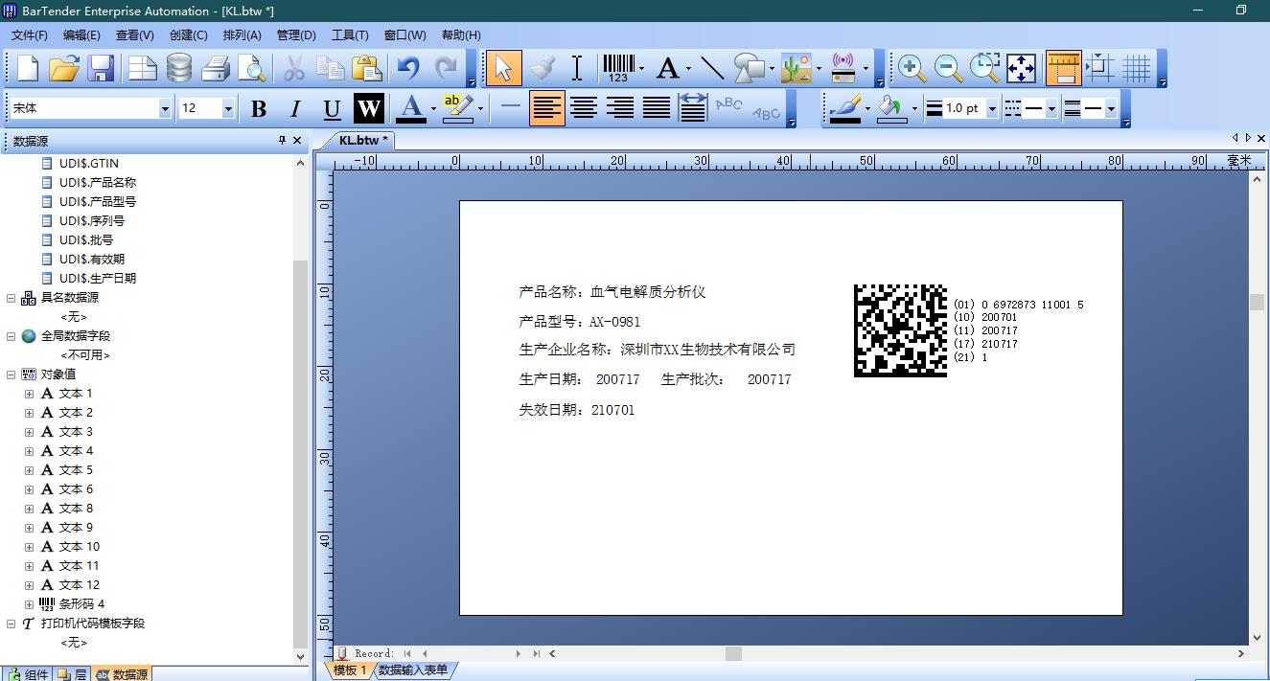Collapse the 具名数据源 section

[x=12, y=298]
